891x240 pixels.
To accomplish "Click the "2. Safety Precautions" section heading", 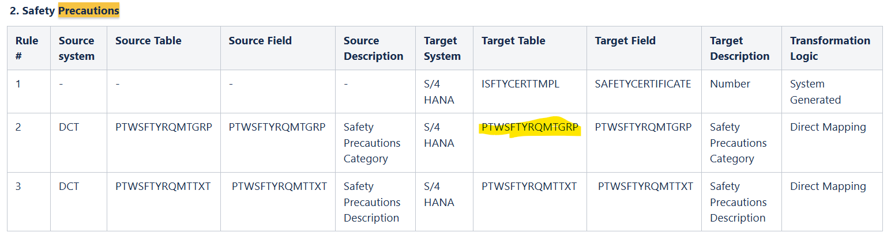I will 65,10.
